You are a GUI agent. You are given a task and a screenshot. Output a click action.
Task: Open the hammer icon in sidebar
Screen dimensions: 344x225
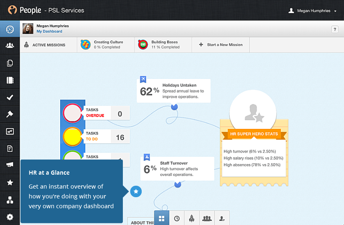[x=10, y=114]
